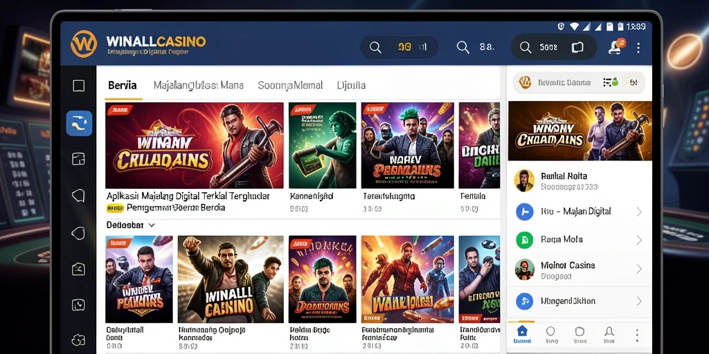Expand chevron on Meiner Casina row
The image size is (709, 354).
pos(639,269)
